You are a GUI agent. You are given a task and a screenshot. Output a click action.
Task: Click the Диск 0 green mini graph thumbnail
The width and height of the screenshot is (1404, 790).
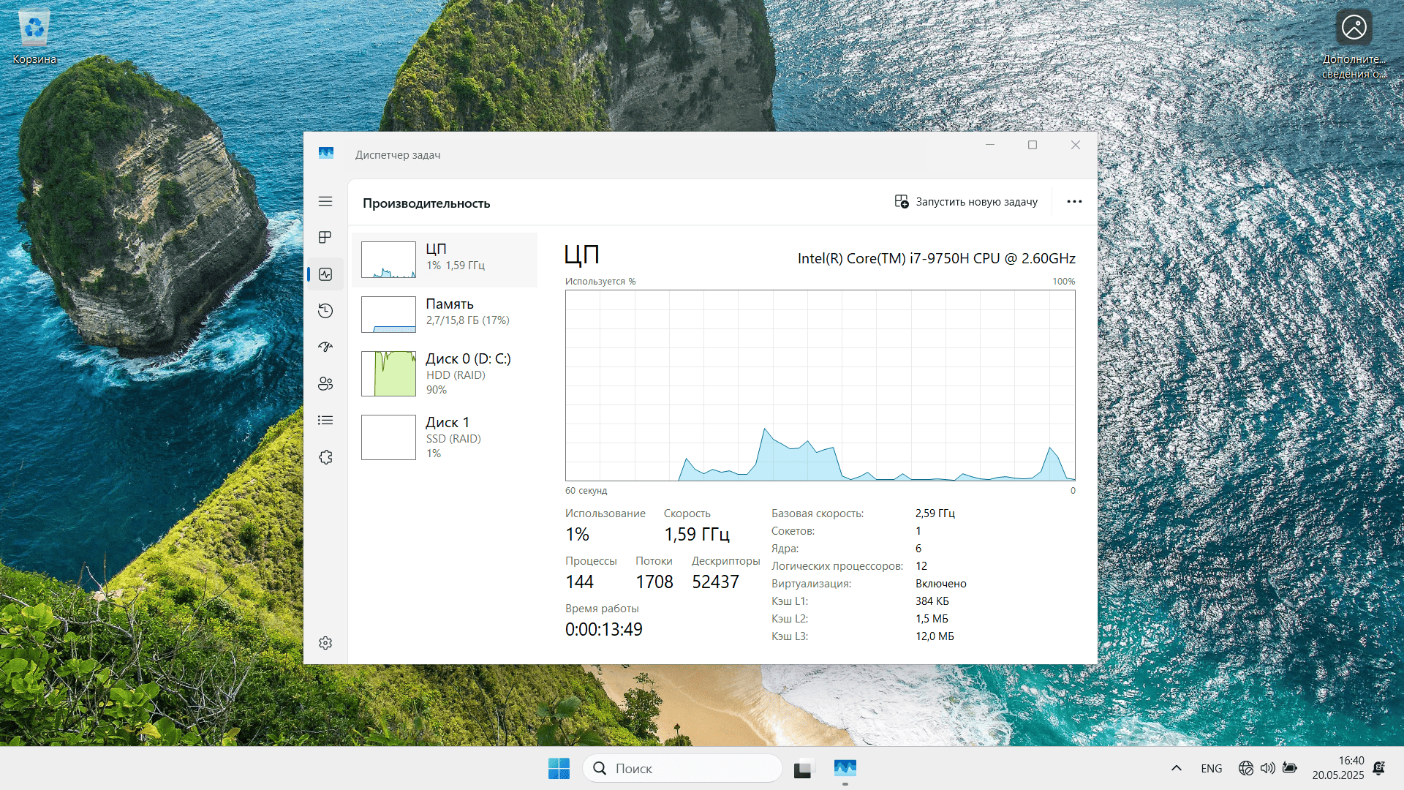click(x=388, y=374)
